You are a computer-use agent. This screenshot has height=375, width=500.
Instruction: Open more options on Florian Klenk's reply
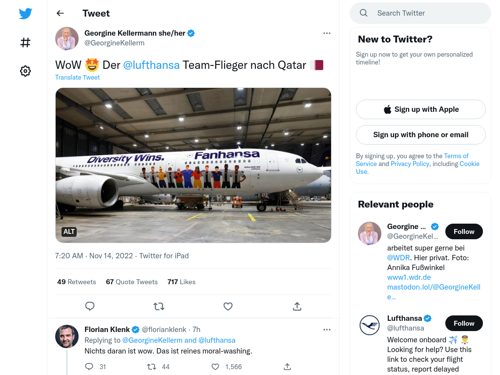coord(327,330)
